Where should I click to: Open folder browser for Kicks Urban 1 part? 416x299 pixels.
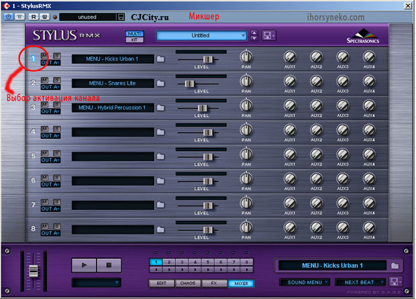click(x=160, y=59)
